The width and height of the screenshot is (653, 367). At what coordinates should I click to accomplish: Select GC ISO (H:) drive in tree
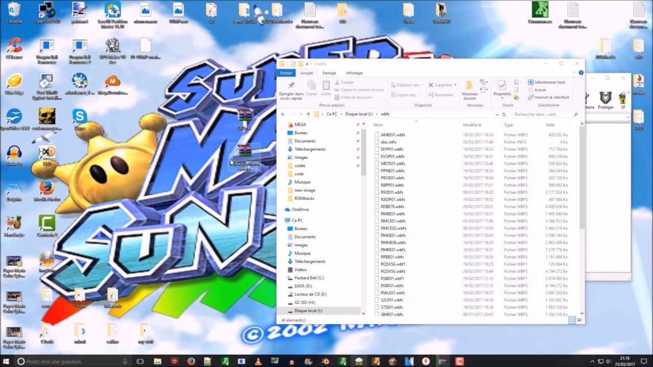tap(305, 302)
